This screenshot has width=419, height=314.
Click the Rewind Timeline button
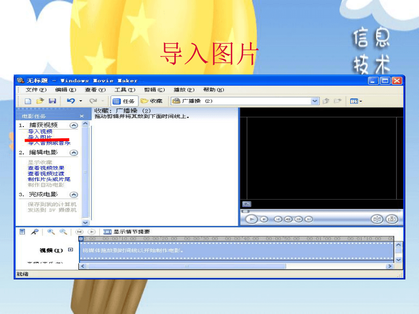tap(79, 232)
